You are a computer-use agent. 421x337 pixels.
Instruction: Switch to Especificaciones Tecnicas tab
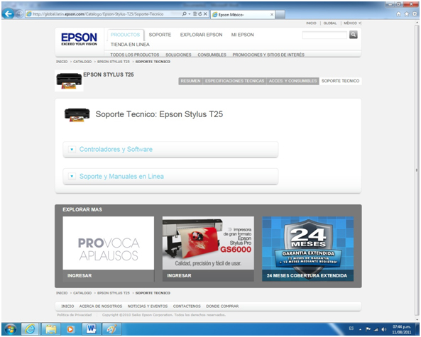click(234, 81)
